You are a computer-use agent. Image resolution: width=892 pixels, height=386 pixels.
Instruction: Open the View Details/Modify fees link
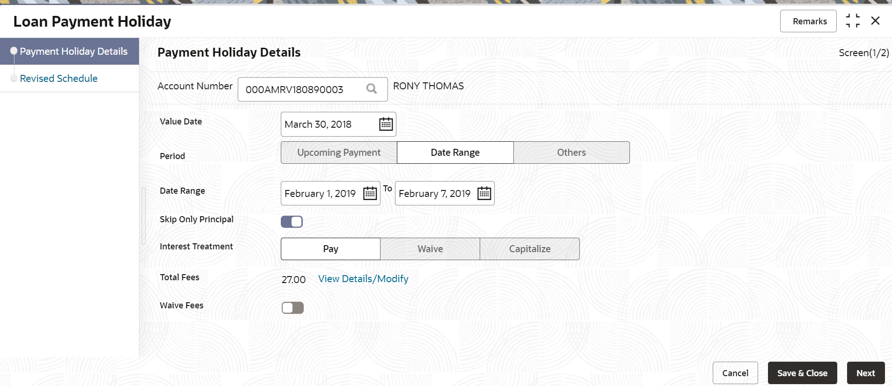pyautogui.click(x=363, y=279)
